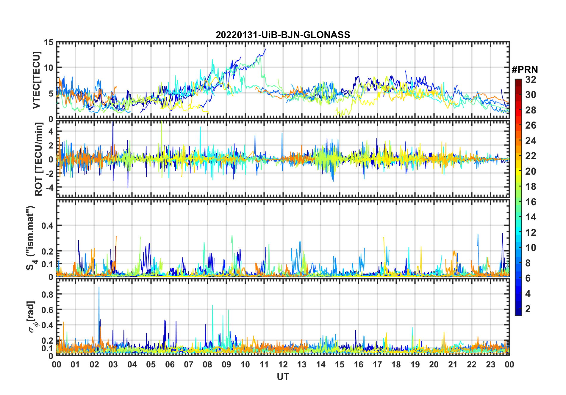Click the 32 tick on PRN colorbar
566x395 pixels.
click(531, 80)
